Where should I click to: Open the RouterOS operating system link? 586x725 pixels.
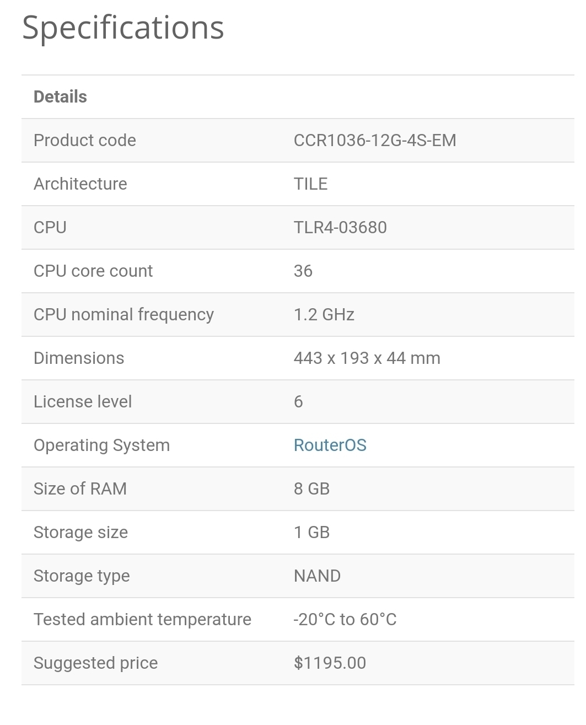pos(330,445)
